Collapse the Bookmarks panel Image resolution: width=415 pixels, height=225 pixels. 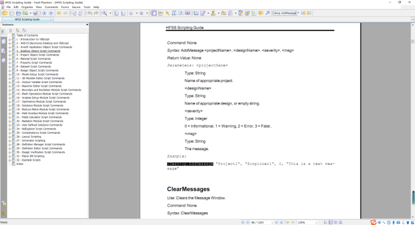pos(87,25)
